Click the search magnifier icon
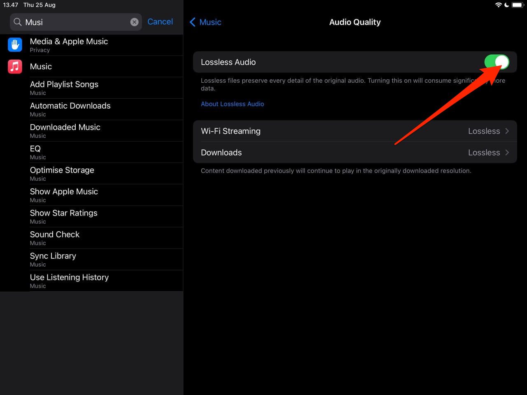Viewport: 527px width, 395px height. [18, 22]
